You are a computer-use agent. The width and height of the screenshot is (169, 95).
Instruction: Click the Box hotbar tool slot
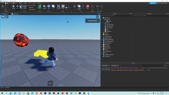point(50,83)
